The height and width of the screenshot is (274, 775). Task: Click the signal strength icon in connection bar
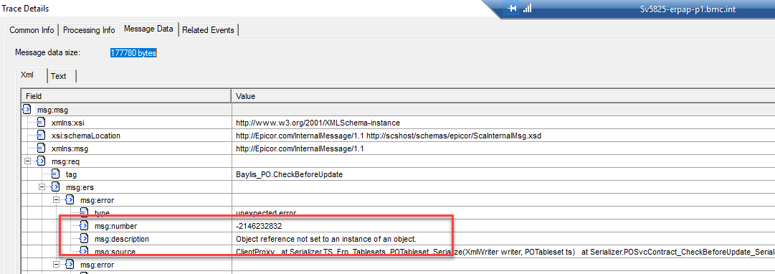click(527, 9)
